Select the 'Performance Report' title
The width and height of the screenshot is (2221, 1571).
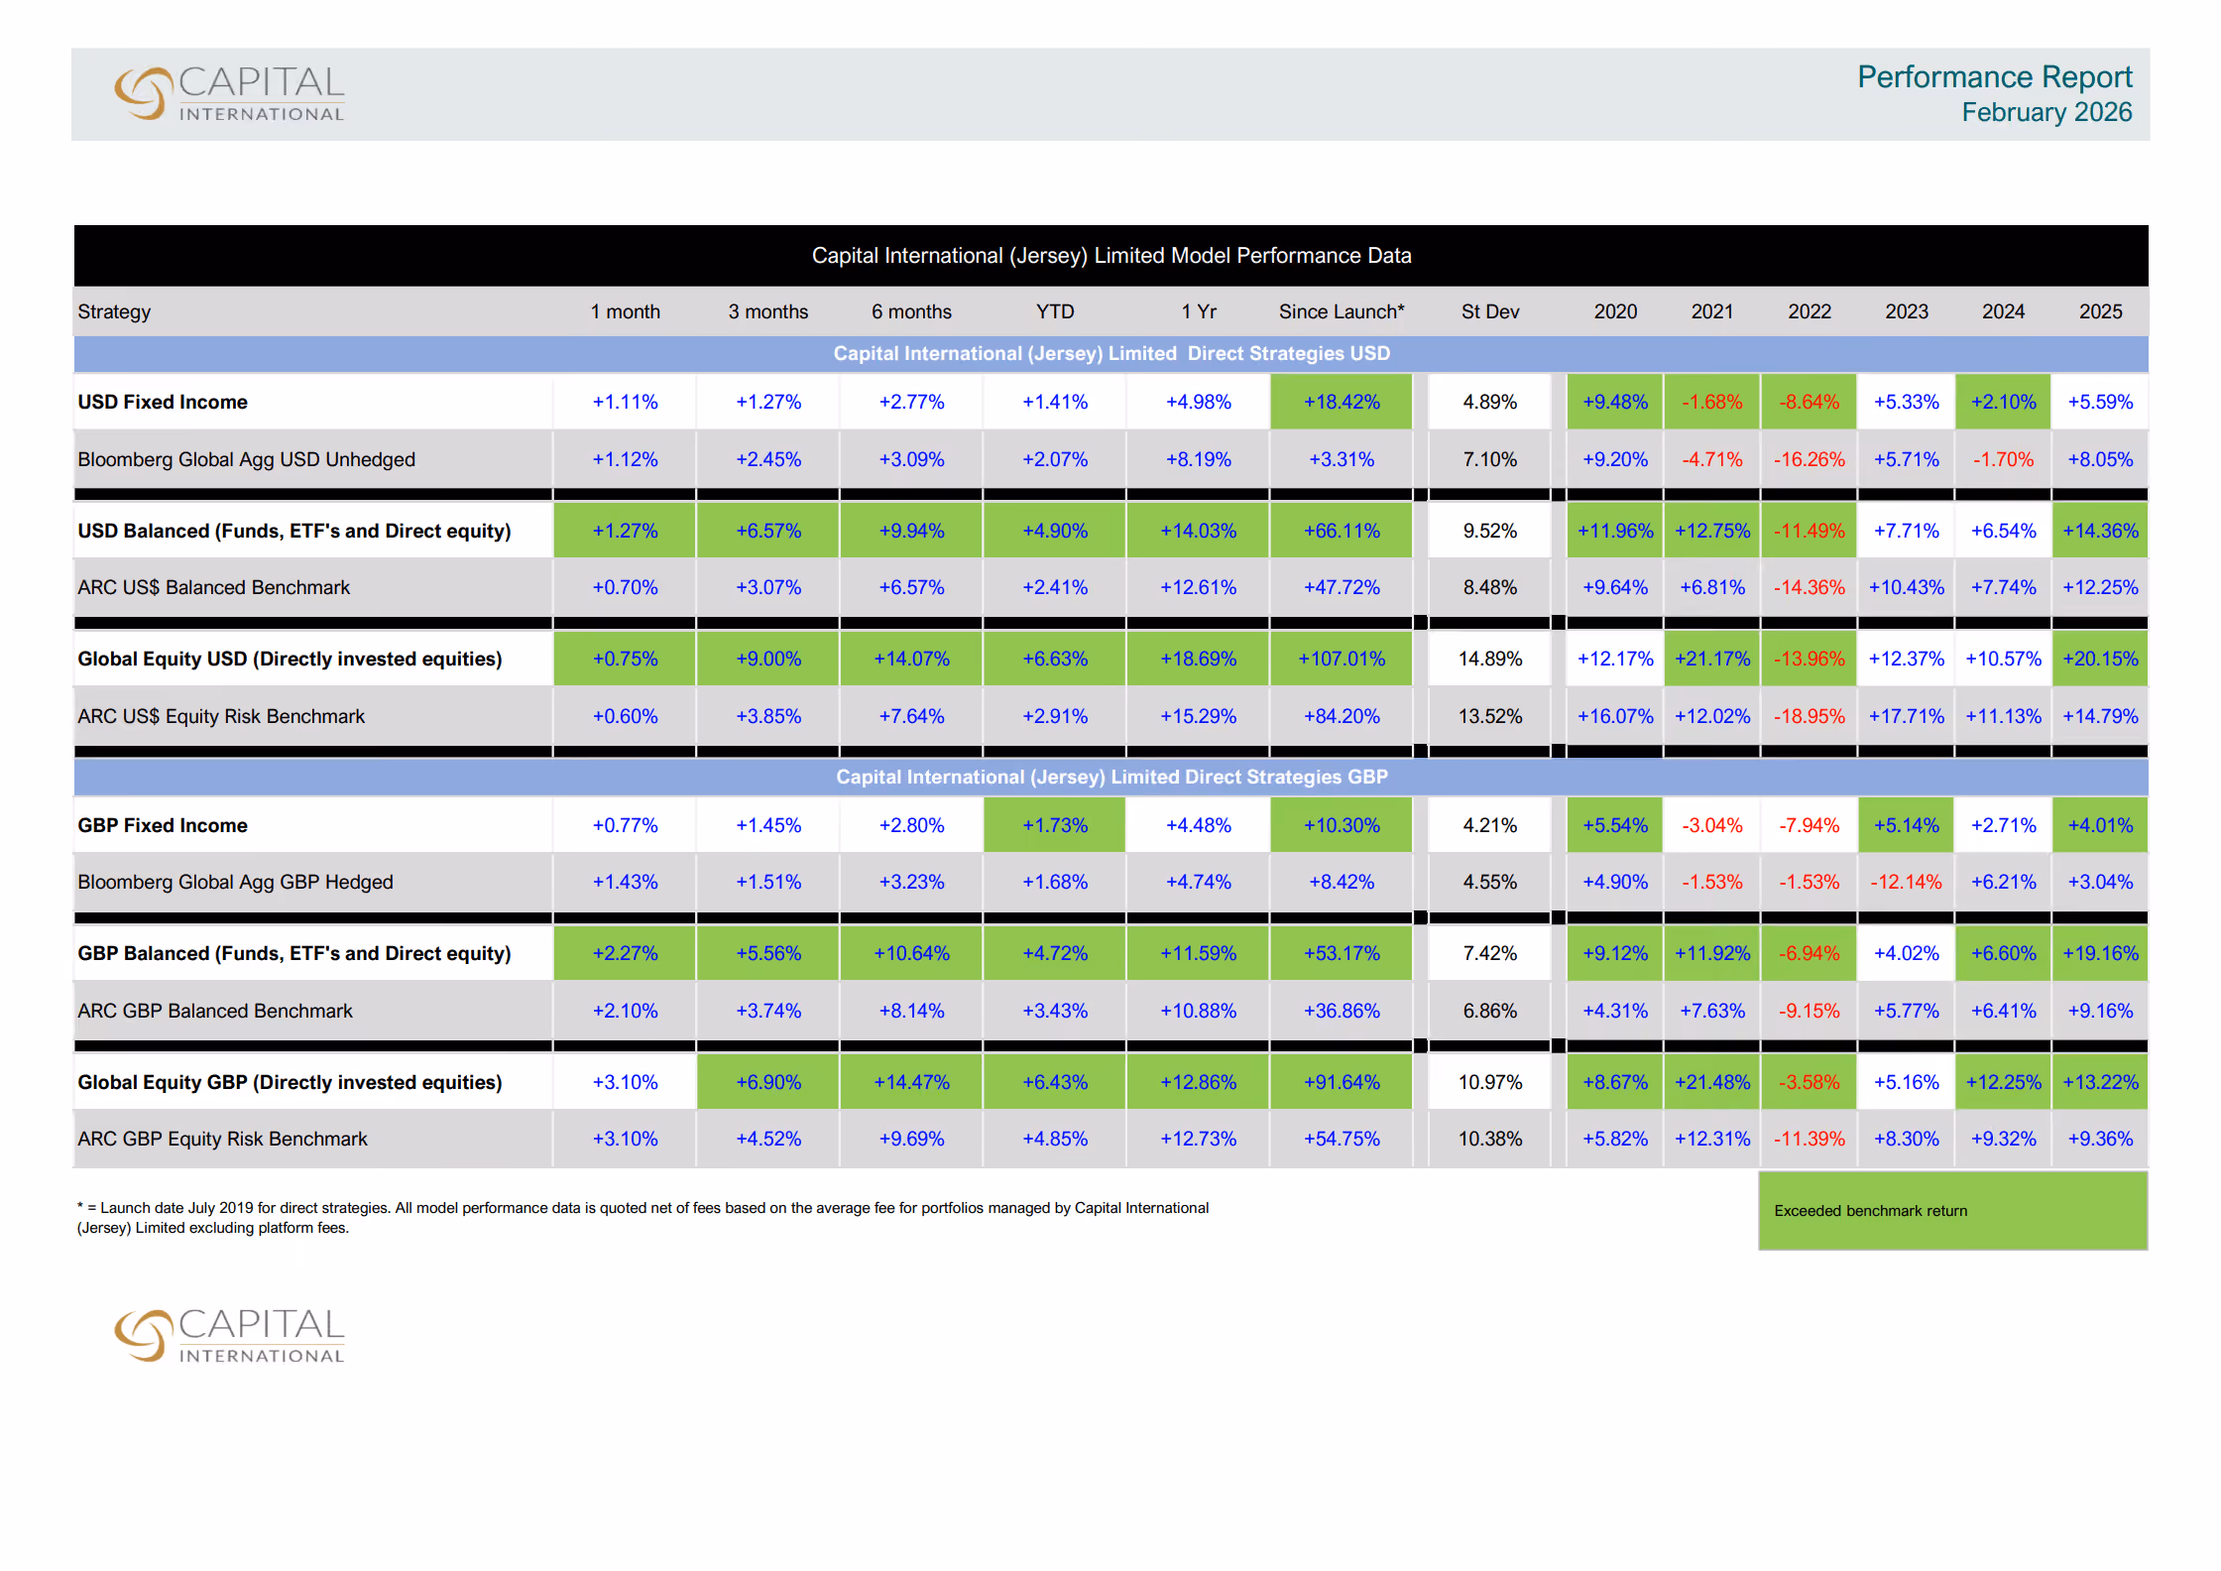pos(1994,77)
